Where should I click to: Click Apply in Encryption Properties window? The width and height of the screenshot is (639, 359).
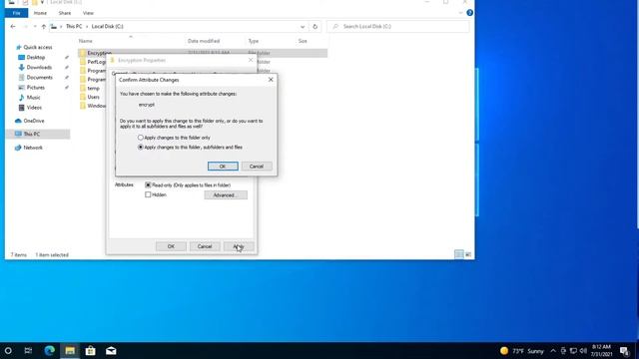239,246
